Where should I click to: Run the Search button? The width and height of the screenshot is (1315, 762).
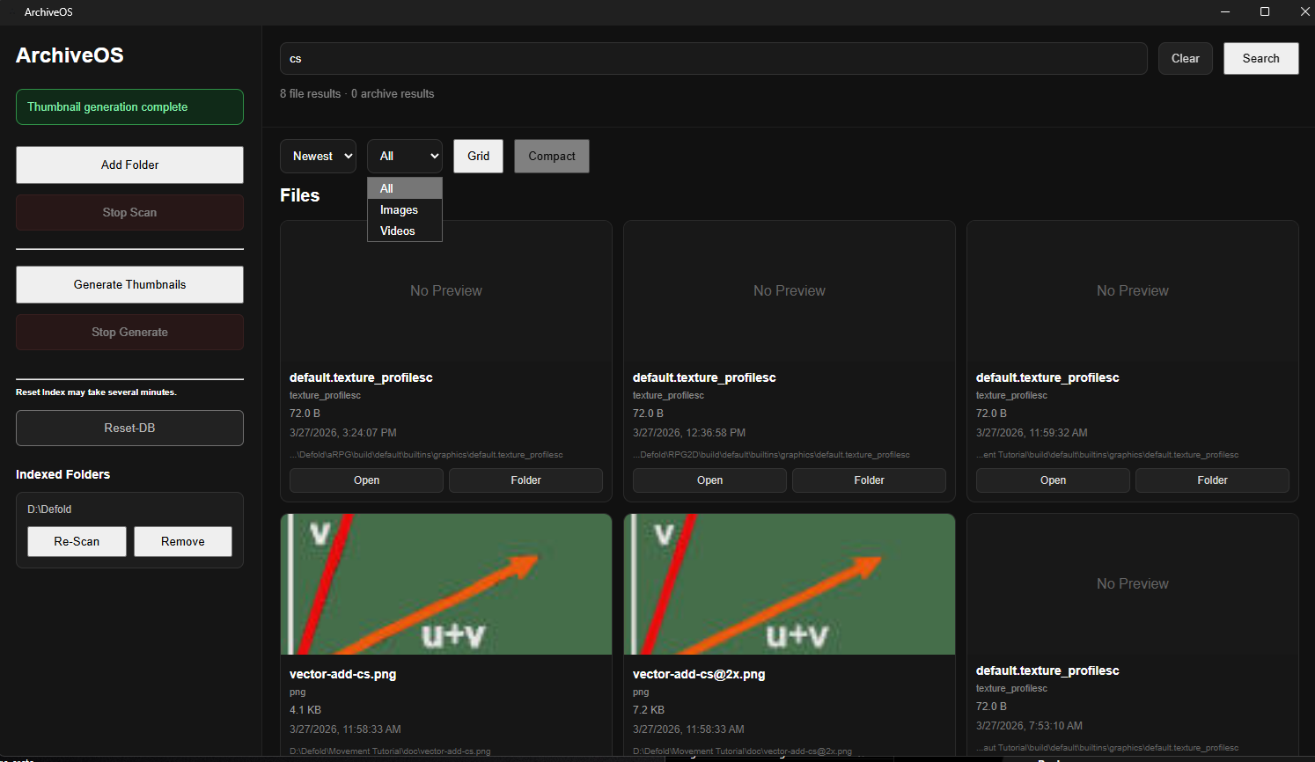click(x=1261, y=58)
